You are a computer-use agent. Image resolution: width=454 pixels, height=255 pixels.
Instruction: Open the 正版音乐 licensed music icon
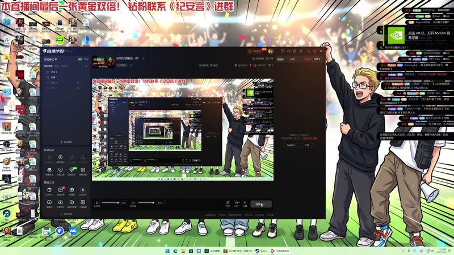pos(83,191)
